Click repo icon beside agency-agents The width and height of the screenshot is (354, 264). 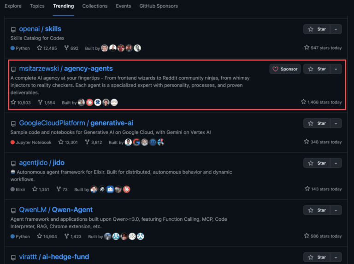[13, 69]
